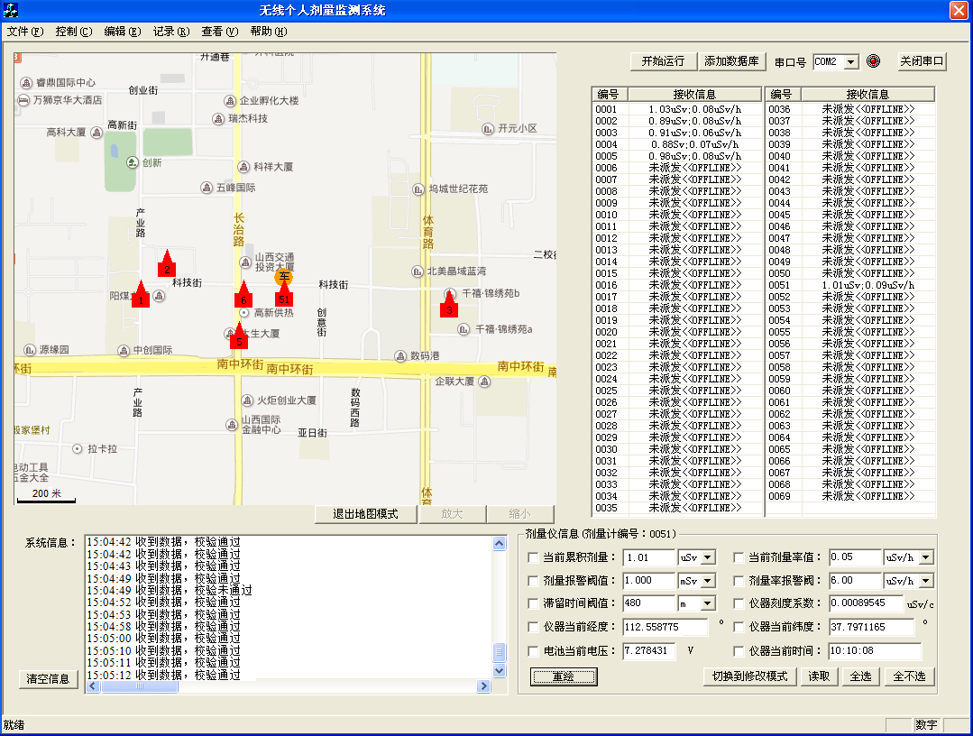Viewport: 973px width, 736px height.
Task: Click the 读取 button
Action: (819, 676)
